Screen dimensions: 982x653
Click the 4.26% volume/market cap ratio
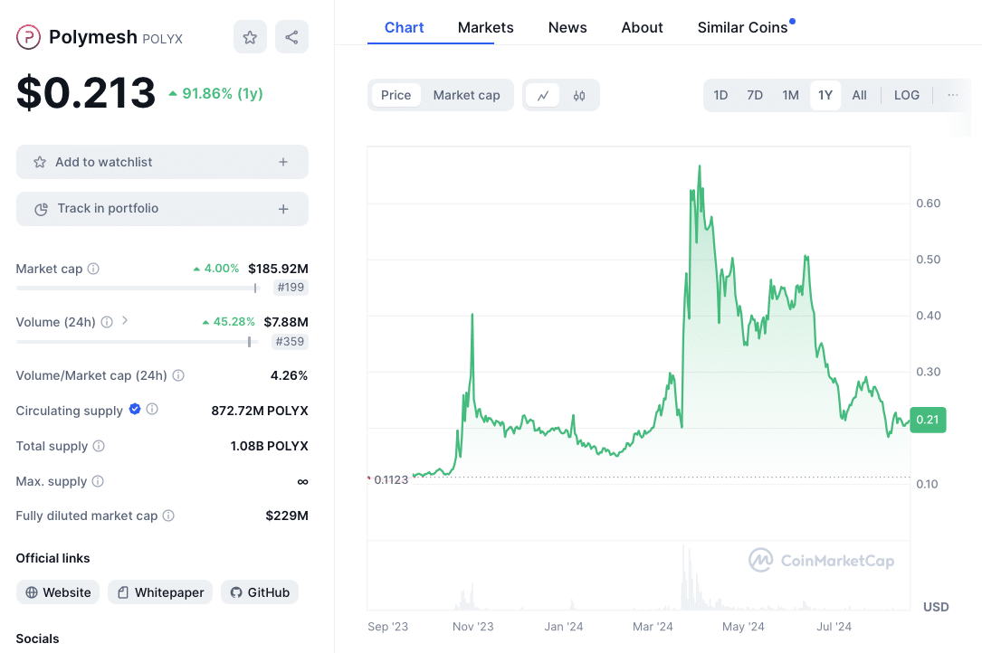289,375
